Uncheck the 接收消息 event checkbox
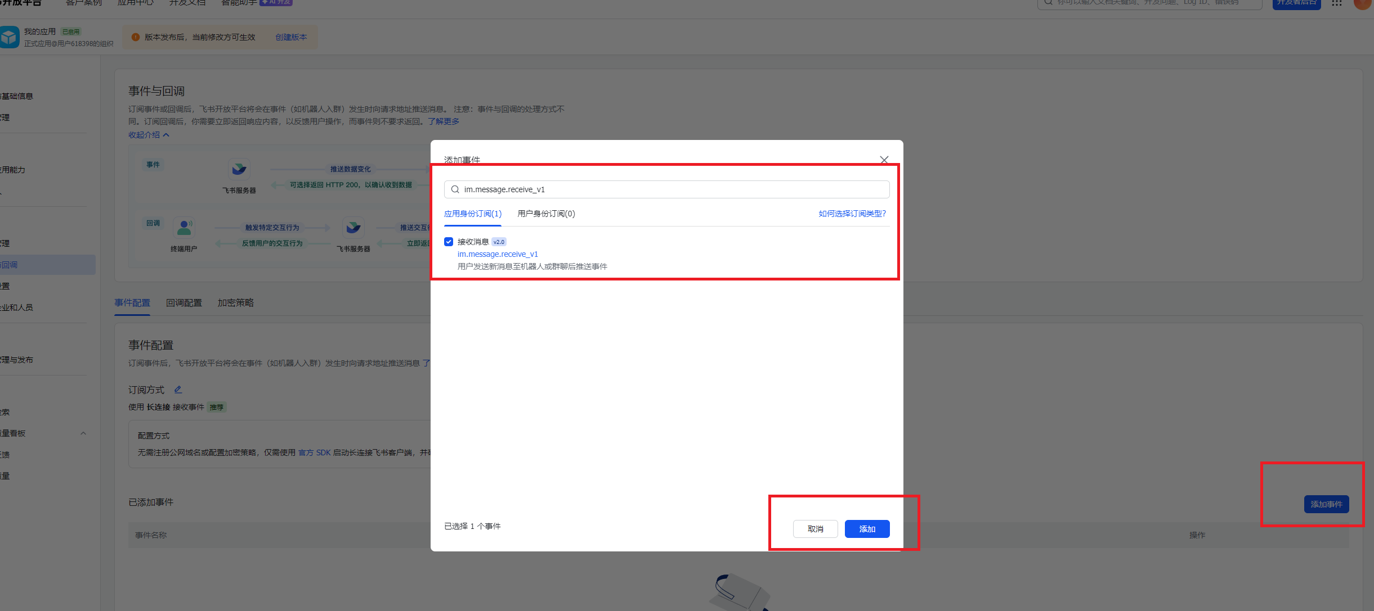 [x=449, y=242]
